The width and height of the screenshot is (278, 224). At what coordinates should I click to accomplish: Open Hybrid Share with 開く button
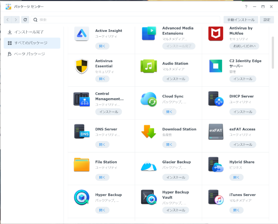(x=236, y=177)
